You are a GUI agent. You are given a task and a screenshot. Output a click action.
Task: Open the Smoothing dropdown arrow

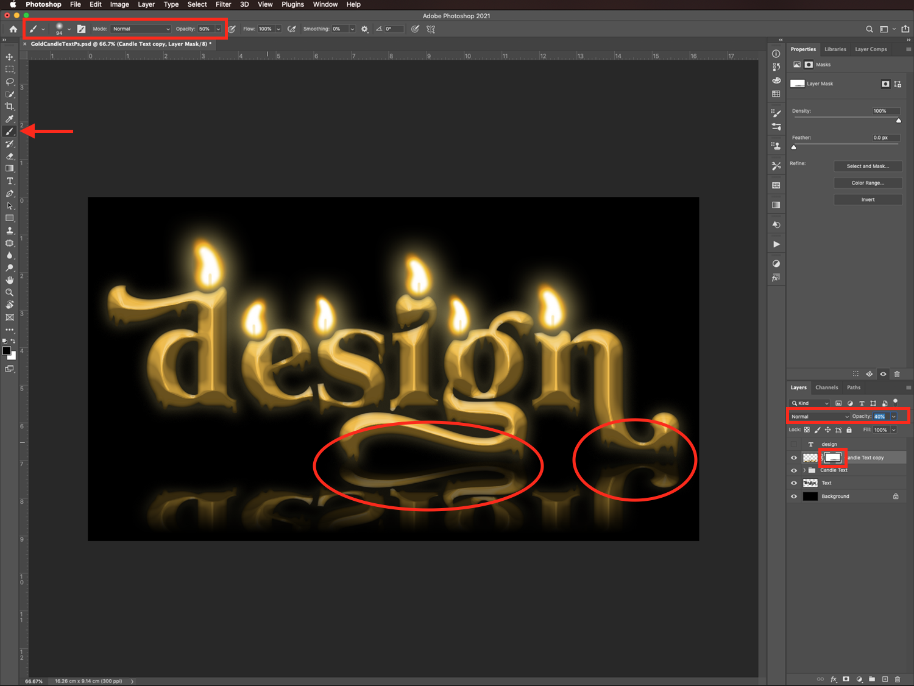click(352, 29)
